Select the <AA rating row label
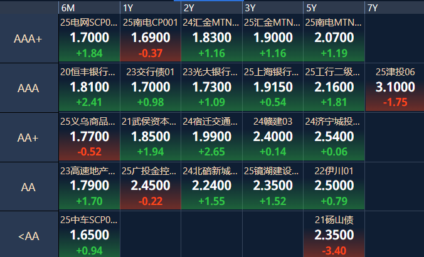Viewport: 424px width, 257px height. 29,234
